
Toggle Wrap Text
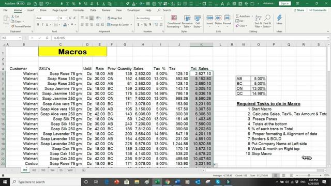click(115, 18)
